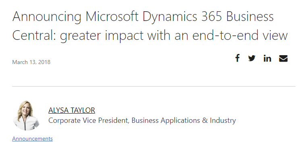308x149 pixels.
Task: Click Alysa Taylor's profile photo
Action: click(x=26, y=116)
